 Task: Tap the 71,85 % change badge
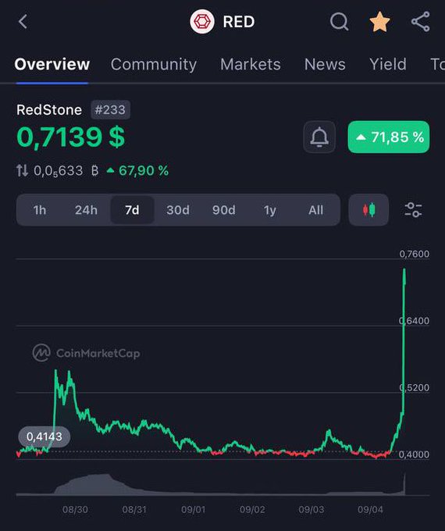click(x=389, y=137)
